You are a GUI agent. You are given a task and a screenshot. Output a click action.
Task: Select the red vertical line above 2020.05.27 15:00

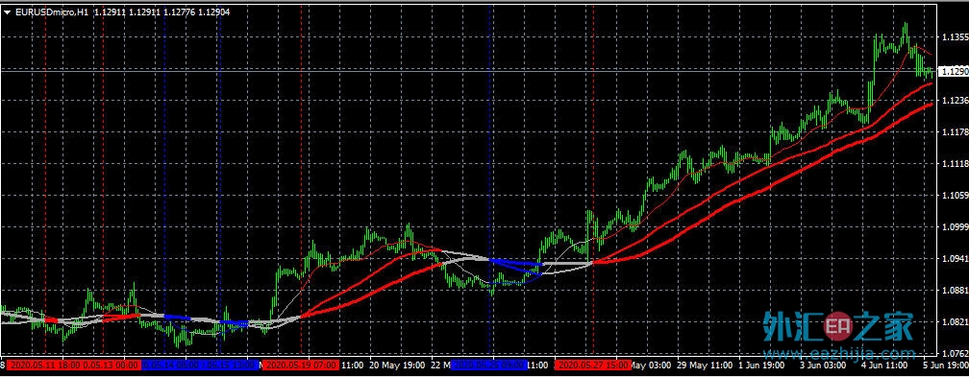[593, 180]
